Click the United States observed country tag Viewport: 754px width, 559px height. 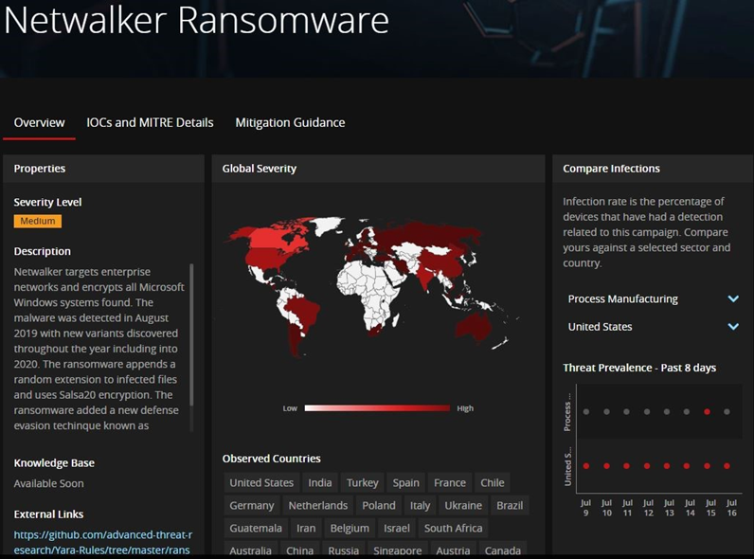pyautogui.click(x=261, y=482)
